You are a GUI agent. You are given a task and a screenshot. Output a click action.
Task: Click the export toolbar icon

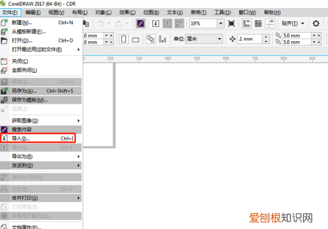pos(168,24)
